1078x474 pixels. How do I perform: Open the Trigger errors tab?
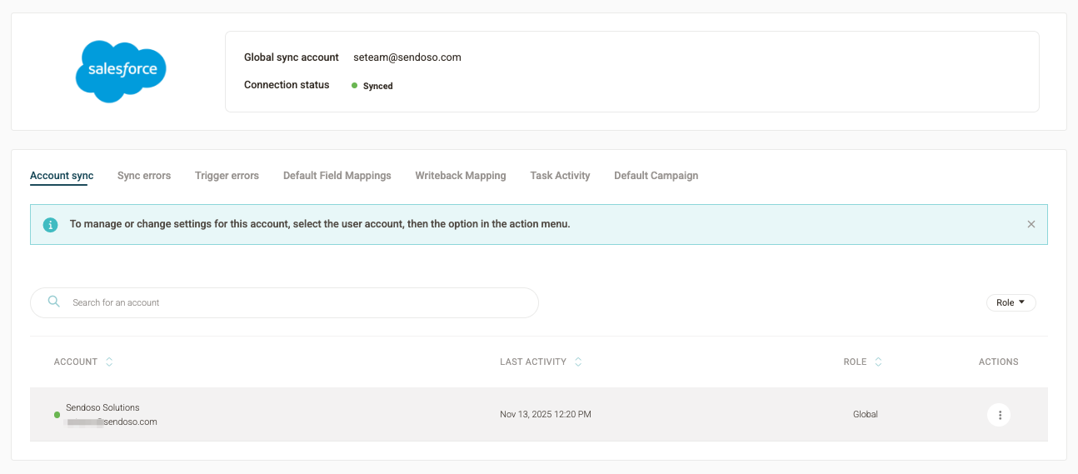point(227,176)
